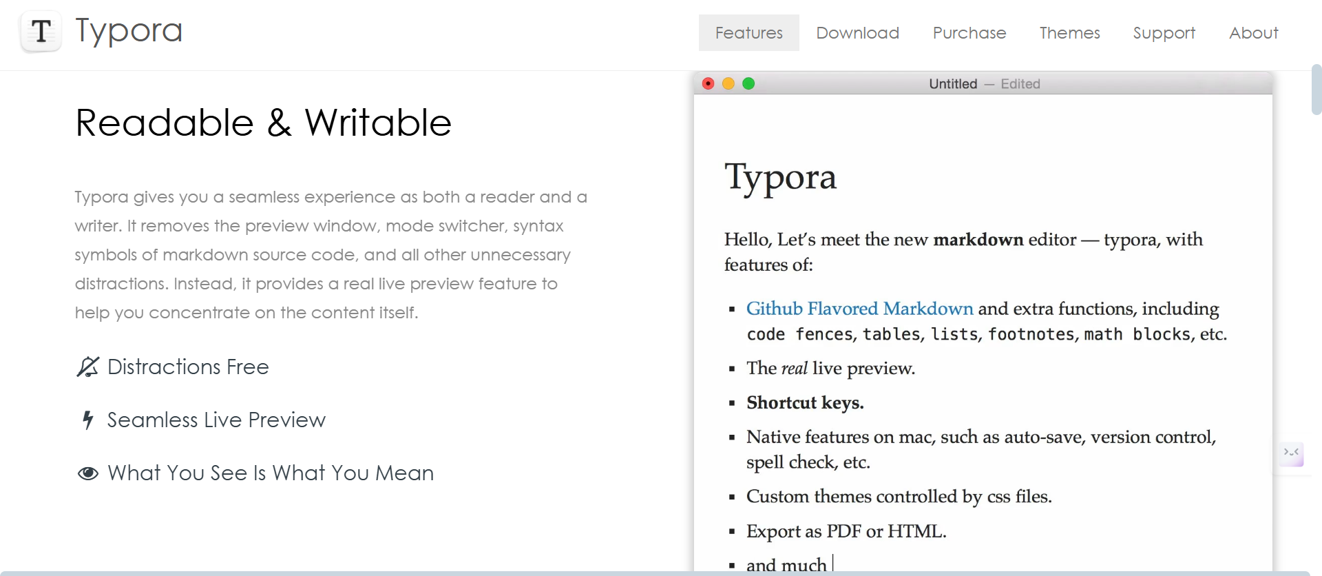
Task: Click the eye icon beside What You See
Action: [x=88, y=473]
